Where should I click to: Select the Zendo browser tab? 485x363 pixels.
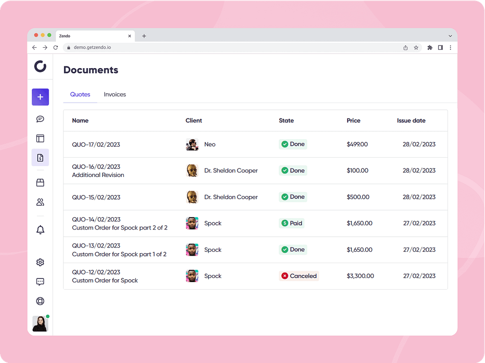click(x=95, y=36)
